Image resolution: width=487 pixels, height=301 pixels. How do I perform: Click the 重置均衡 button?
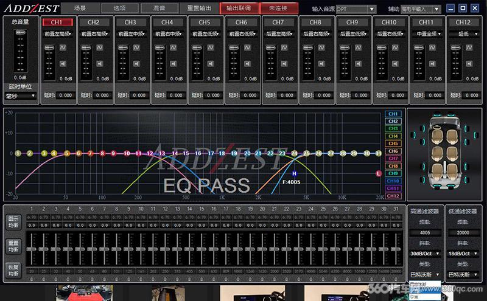pos(13,246)
